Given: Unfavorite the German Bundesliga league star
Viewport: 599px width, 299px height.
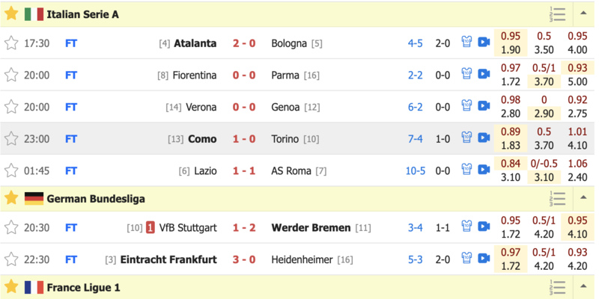Looking at the screenshot, I should click(11, 198).
